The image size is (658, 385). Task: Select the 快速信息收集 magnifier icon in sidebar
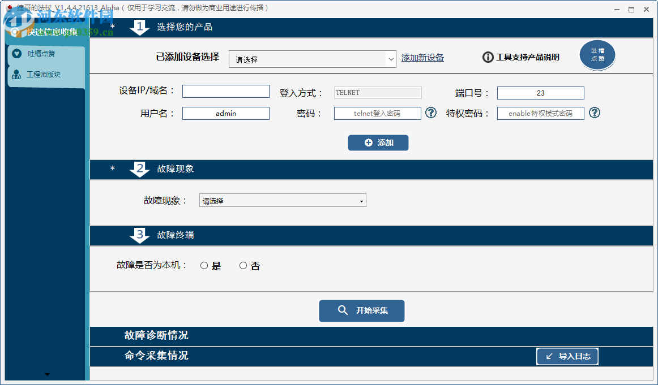(15, 32)
